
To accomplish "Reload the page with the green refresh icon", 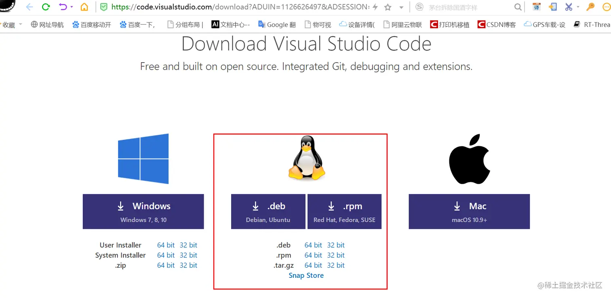I will pyautogui.click(x=46, y=7).
